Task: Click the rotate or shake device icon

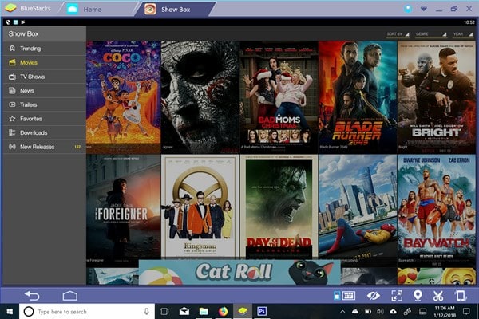Action: pyautogui.click(x=460, y=296)
